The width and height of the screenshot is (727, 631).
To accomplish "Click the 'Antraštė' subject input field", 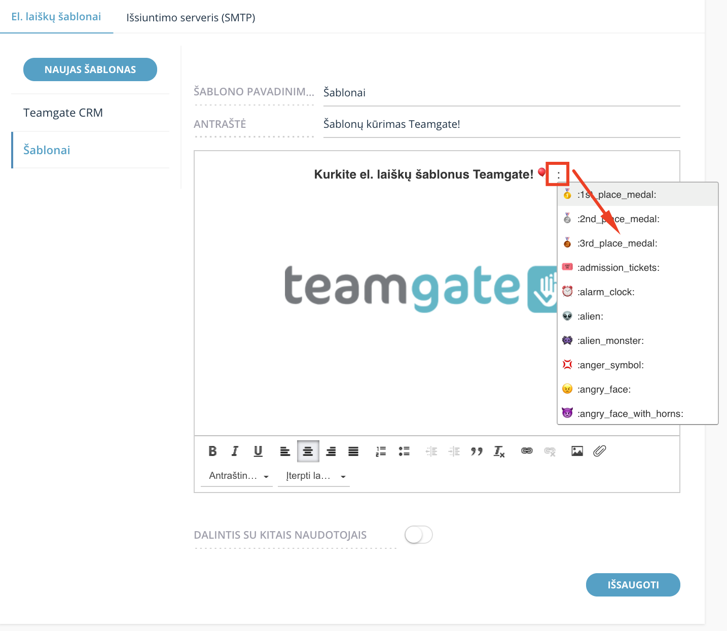I will (x=502, y=124).
